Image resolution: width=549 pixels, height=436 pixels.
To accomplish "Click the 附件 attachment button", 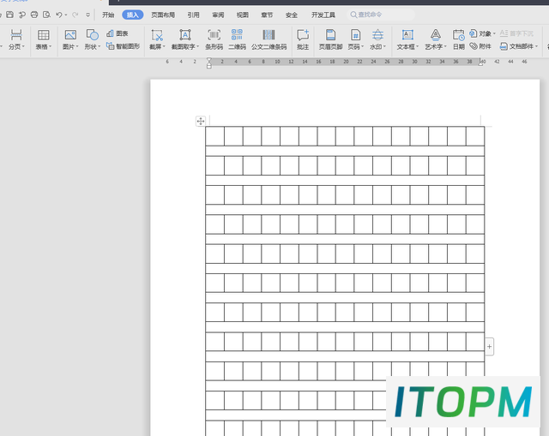I will [480, 45].
